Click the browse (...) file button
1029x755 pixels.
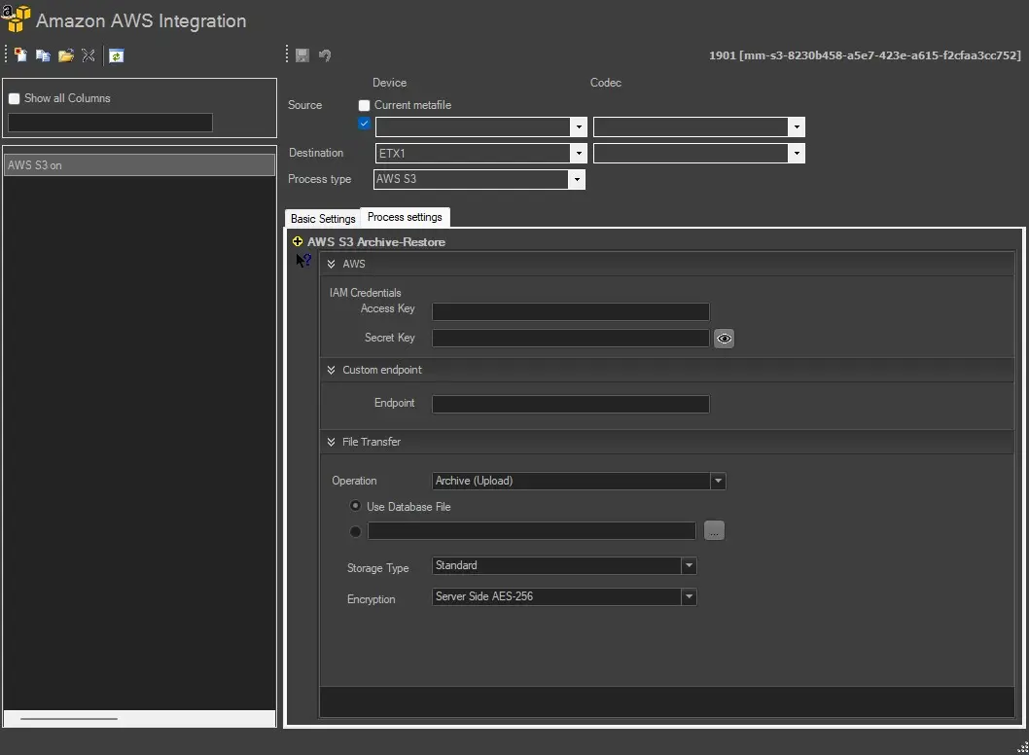pos(714,531)
